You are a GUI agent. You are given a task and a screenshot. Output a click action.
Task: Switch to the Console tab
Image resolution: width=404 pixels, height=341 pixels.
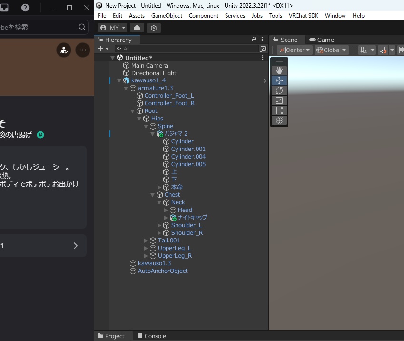pos(151,336)
